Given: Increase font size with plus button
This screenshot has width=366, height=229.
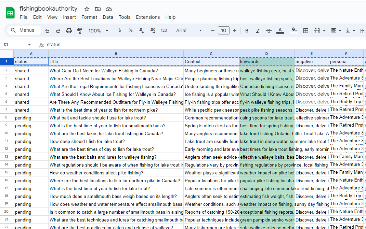Looking at the screenshot, I should [235, 31].
